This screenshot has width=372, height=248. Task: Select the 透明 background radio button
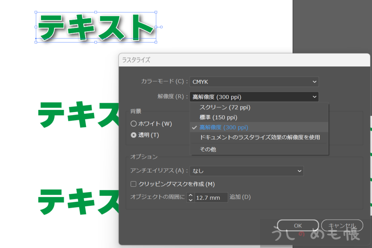point(134,135)
